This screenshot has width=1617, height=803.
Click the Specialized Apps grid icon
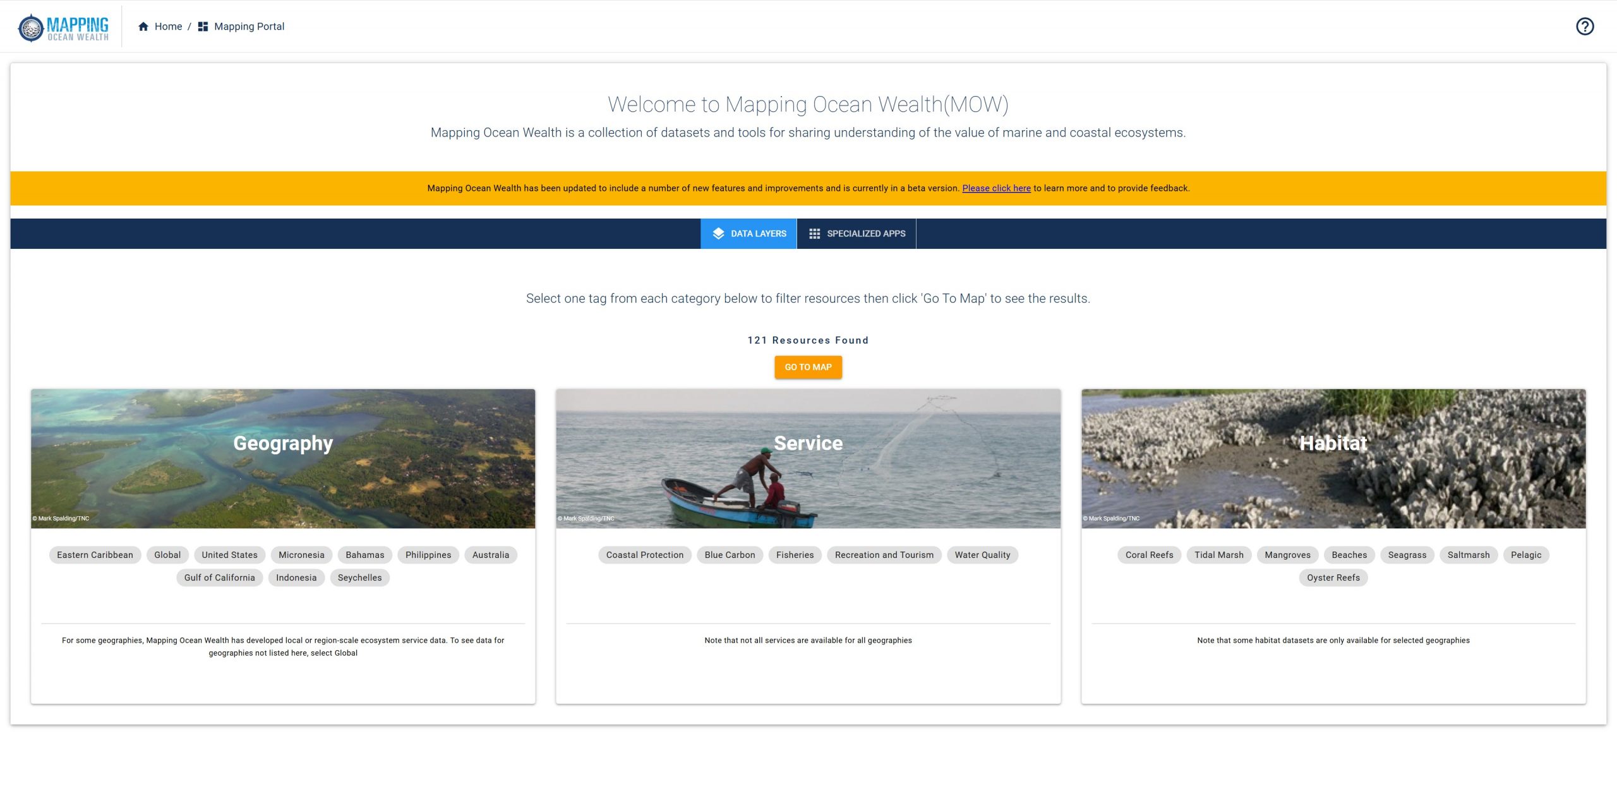(x=814, y=234)
